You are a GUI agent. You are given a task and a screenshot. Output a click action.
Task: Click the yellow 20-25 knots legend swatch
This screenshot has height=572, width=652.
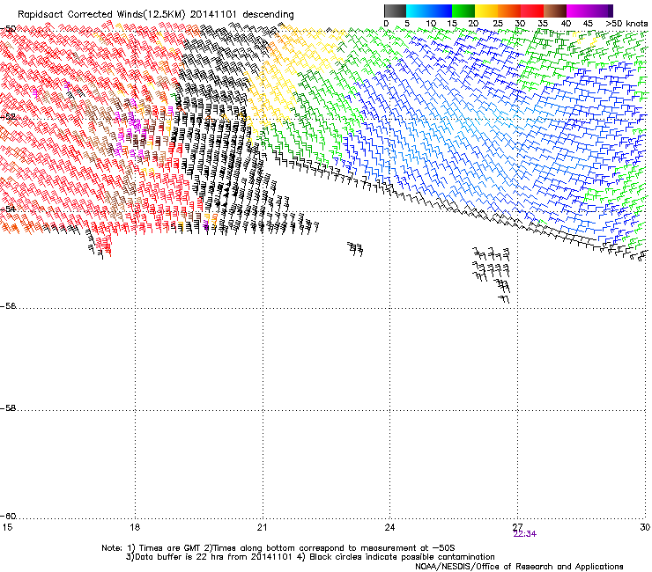click(x=486, y=11)
